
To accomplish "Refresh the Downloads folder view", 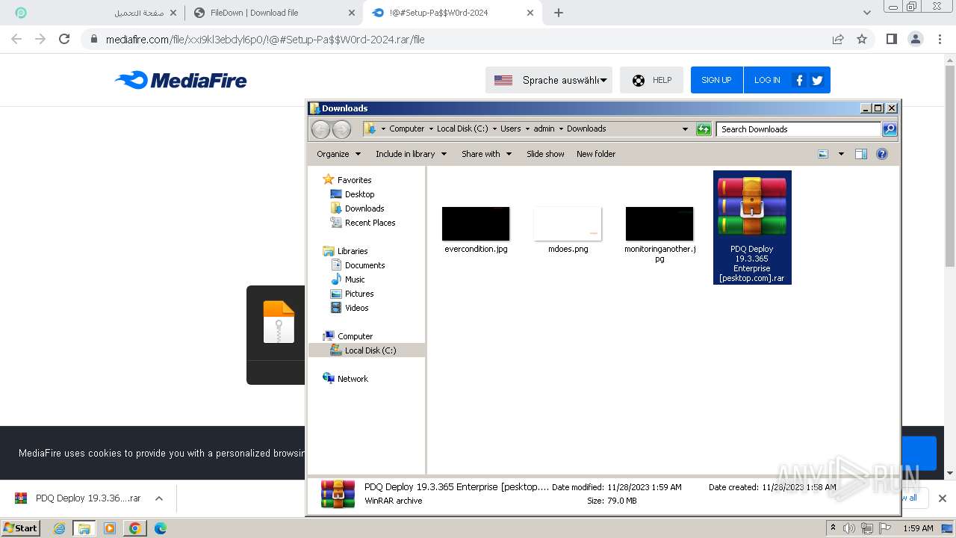I will (704, 129).
